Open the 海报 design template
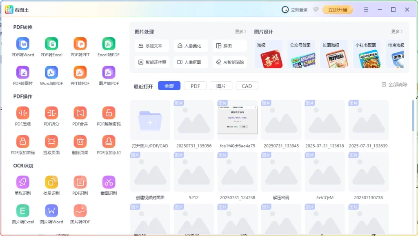Viewport: 418px width, 236px height. click(269, 54)
